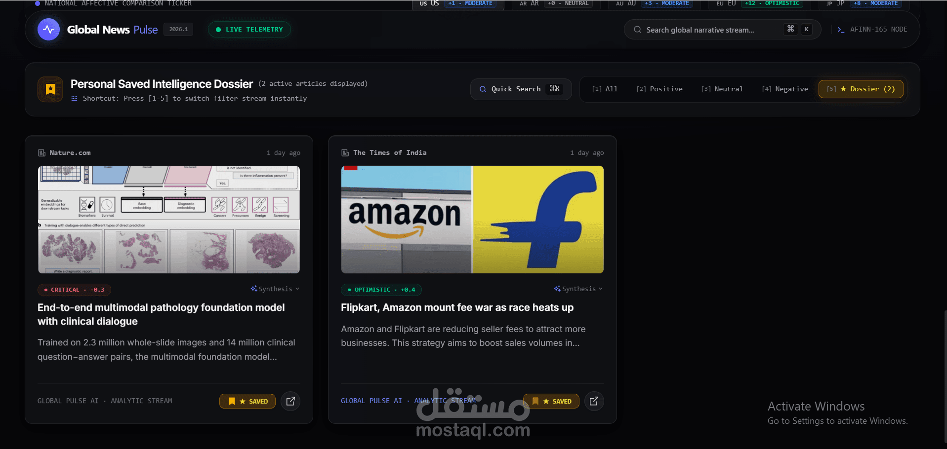Show the [4] Negative filter stream
947x449 pixels.
[x=785, y=89]
